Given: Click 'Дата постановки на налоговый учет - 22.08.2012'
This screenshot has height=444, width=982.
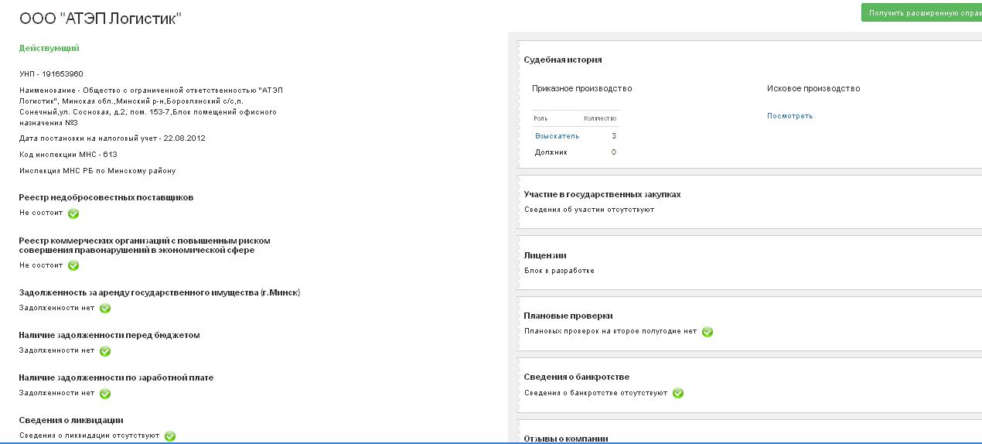Looking at the screenshot, I should click(x=112, y=138).
